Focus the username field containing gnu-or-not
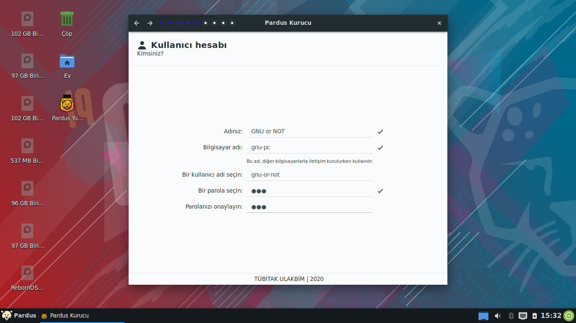 [x=310, y=175]
